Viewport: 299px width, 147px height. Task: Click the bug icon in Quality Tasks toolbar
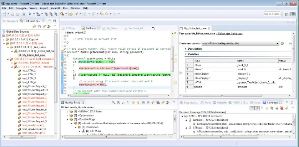coord(118,102)
